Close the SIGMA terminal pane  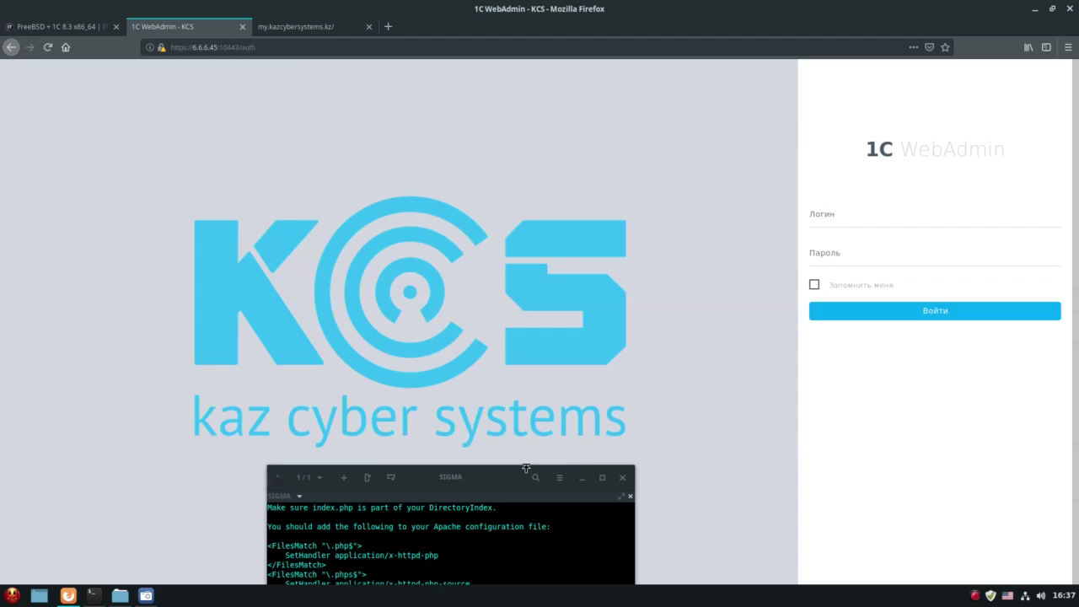click(x=631, y=497)
